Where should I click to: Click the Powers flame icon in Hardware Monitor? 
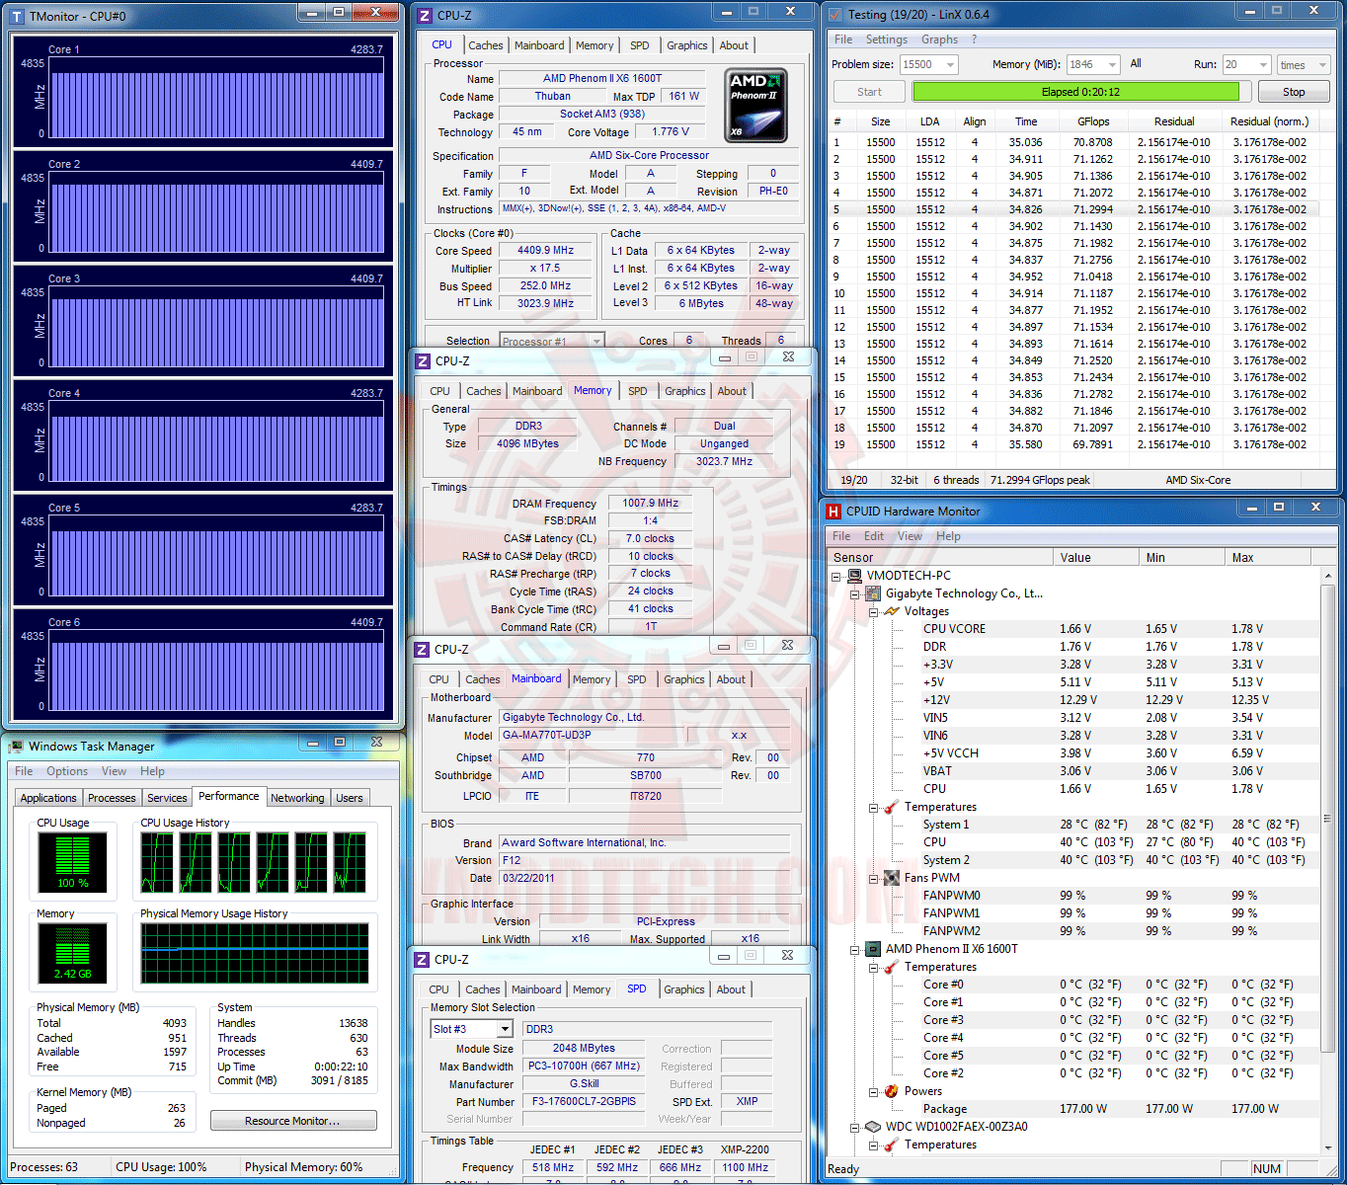892,1091
